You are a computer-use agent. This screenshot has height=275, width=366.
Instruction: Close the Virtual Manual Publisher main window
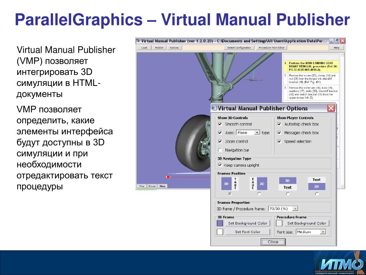tap(342, 41)
